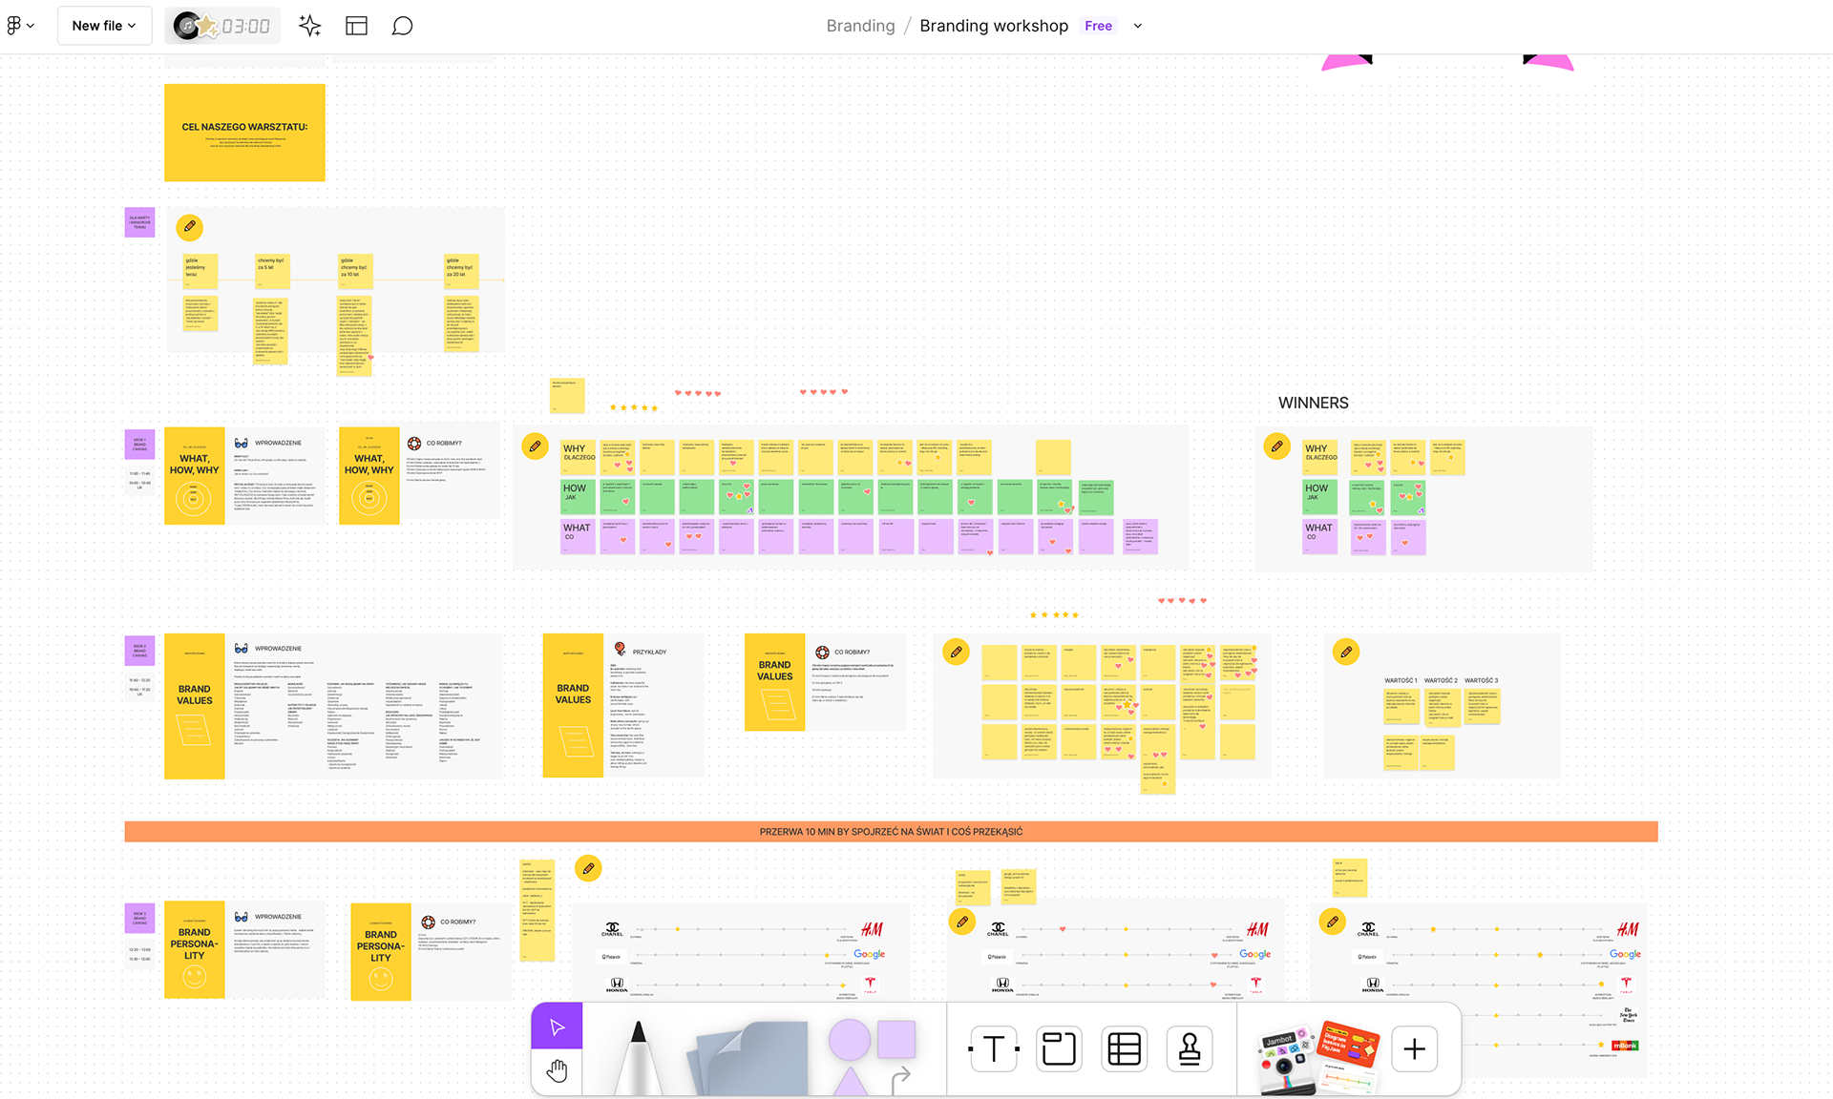
Task: Click the Free plan badge
Action: (x=1098, y=26)
